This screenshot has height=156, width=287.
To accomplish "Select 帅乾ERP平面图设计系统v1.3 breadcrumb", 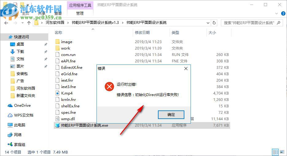I will tap(95, 23).
